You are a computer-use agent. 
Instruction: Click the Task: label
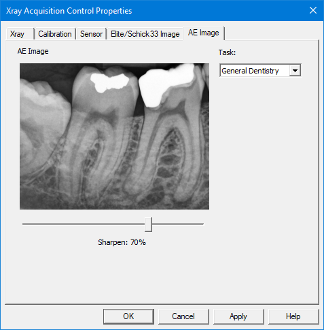227,52
